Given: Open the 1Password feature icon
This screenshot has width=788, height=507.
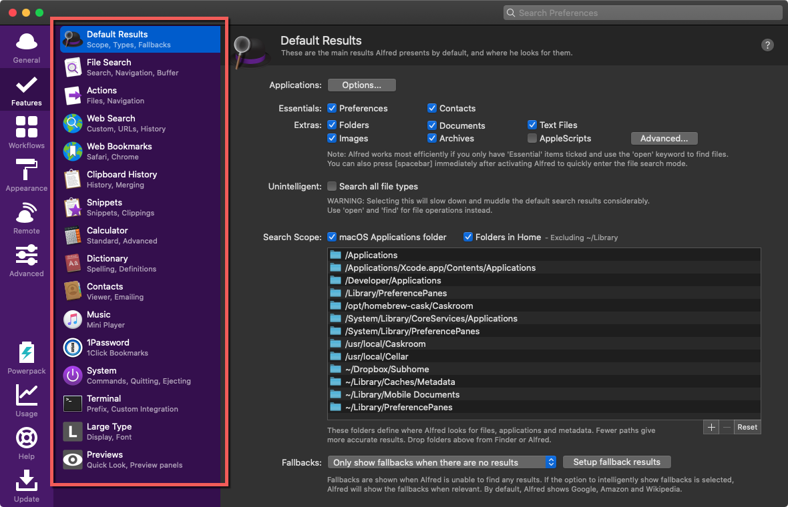Looking at the screenshot, I should tap(73, 348).
